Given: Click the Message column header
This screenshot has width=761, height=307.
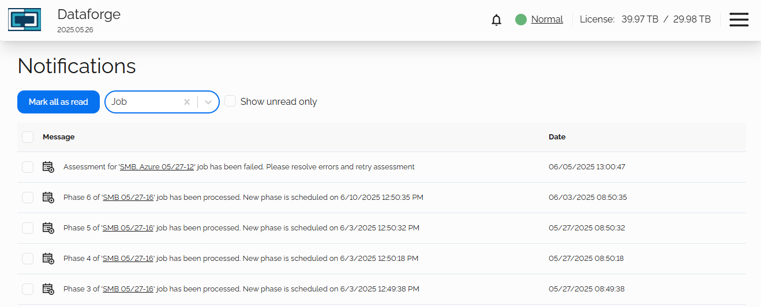Looking at the screenshot, I should [x=58, y=137].
